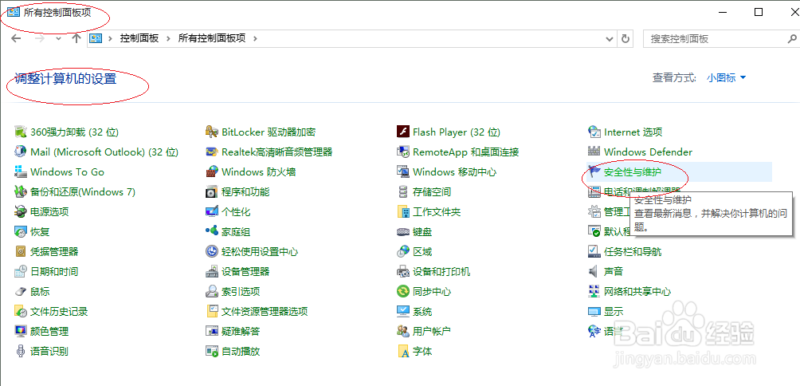The height and width of the screenshot is (386, 800).
Task: Open the 电源选项 icon
Action: (21, 212)
